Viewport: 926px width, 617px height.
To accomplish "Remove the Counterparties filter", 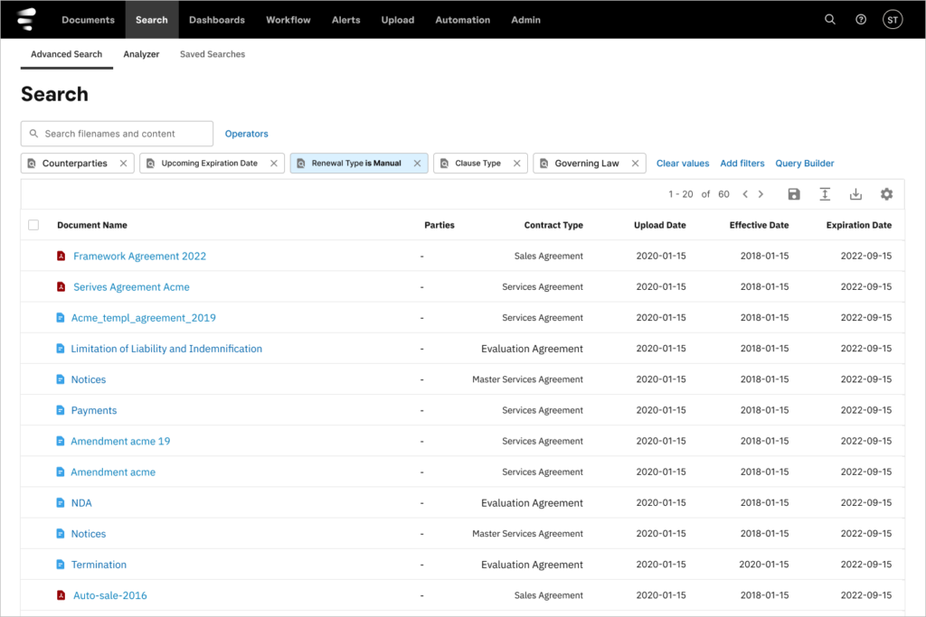I will pyautogui.click(x=124, y=163).
